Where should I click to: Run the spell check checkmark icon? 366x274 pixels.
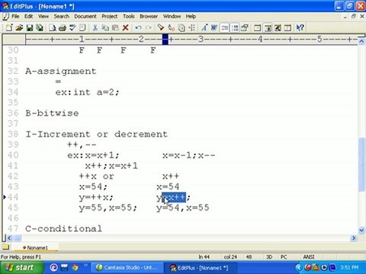(72, 27)
